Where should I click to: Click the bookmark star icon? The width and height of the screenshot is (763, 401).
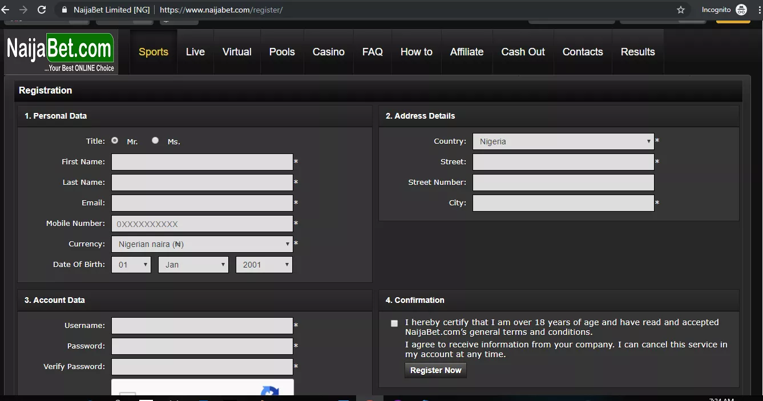coord(680,10)
